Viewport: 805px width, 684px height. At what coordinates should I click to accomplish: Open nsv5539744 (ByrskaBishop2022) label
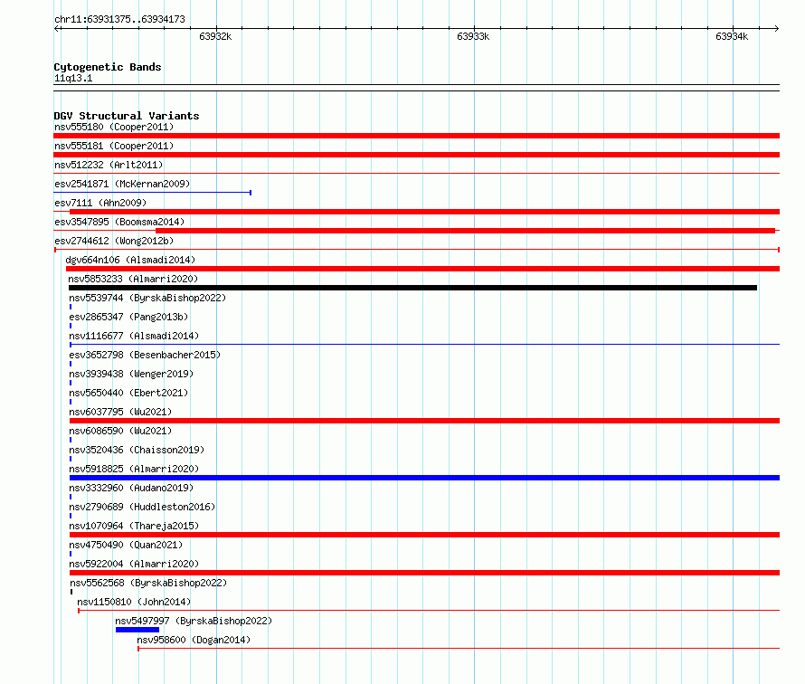pyautogui.click(x=147, y=298)
